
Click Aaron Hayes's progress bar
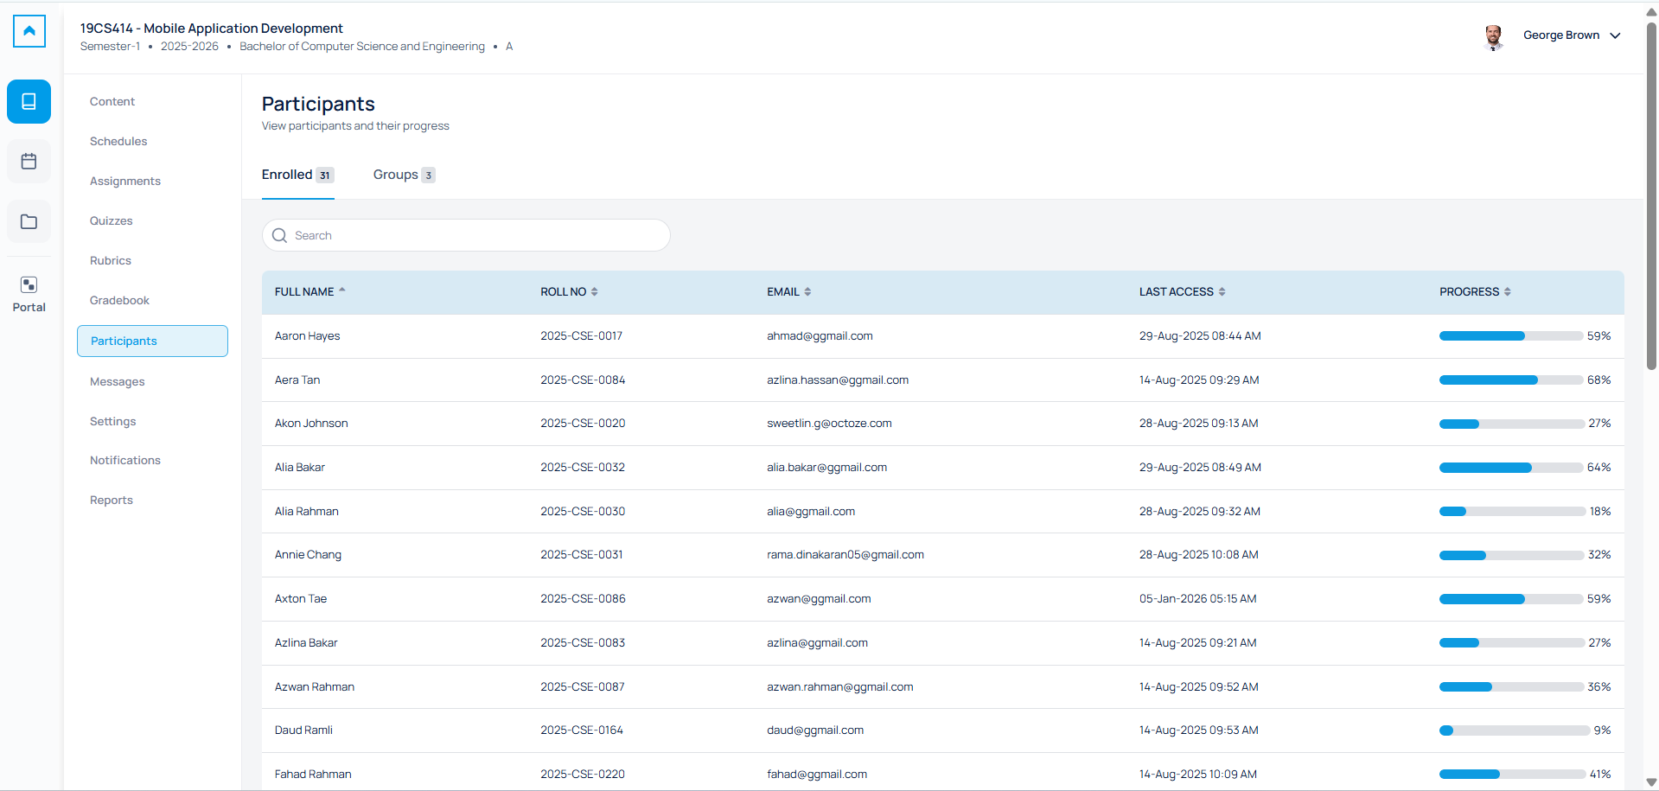tap(1509, 335)
